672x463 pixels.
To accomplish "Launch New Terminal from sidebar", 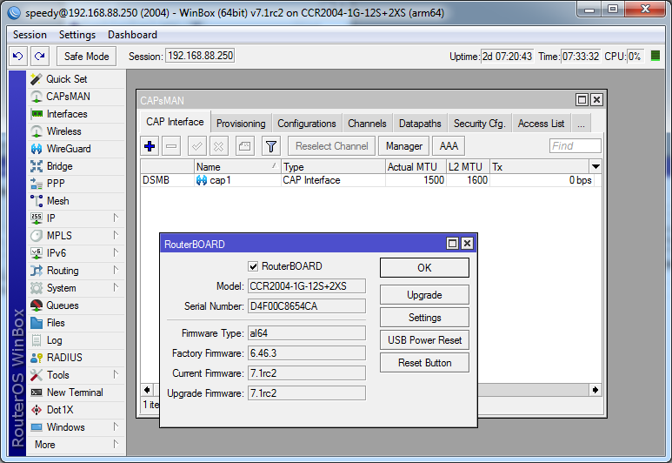I will click(x=77, y=393).
